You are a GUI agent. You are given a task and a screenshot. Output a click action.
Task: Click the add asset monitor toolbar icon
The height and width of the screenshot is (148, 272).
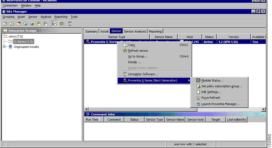click(x=25, y=24)
